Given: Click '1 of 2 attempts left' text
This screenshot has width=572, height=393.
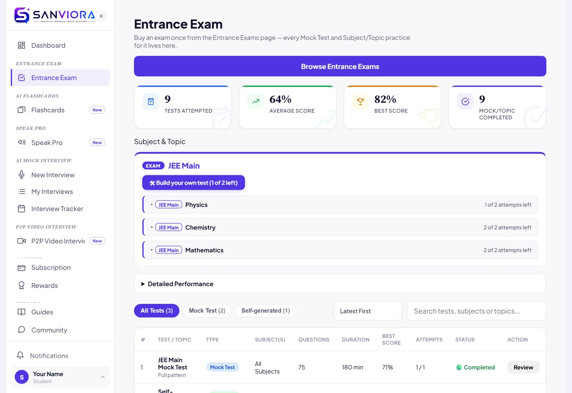Looking at the screenshot, I should 508,205.
